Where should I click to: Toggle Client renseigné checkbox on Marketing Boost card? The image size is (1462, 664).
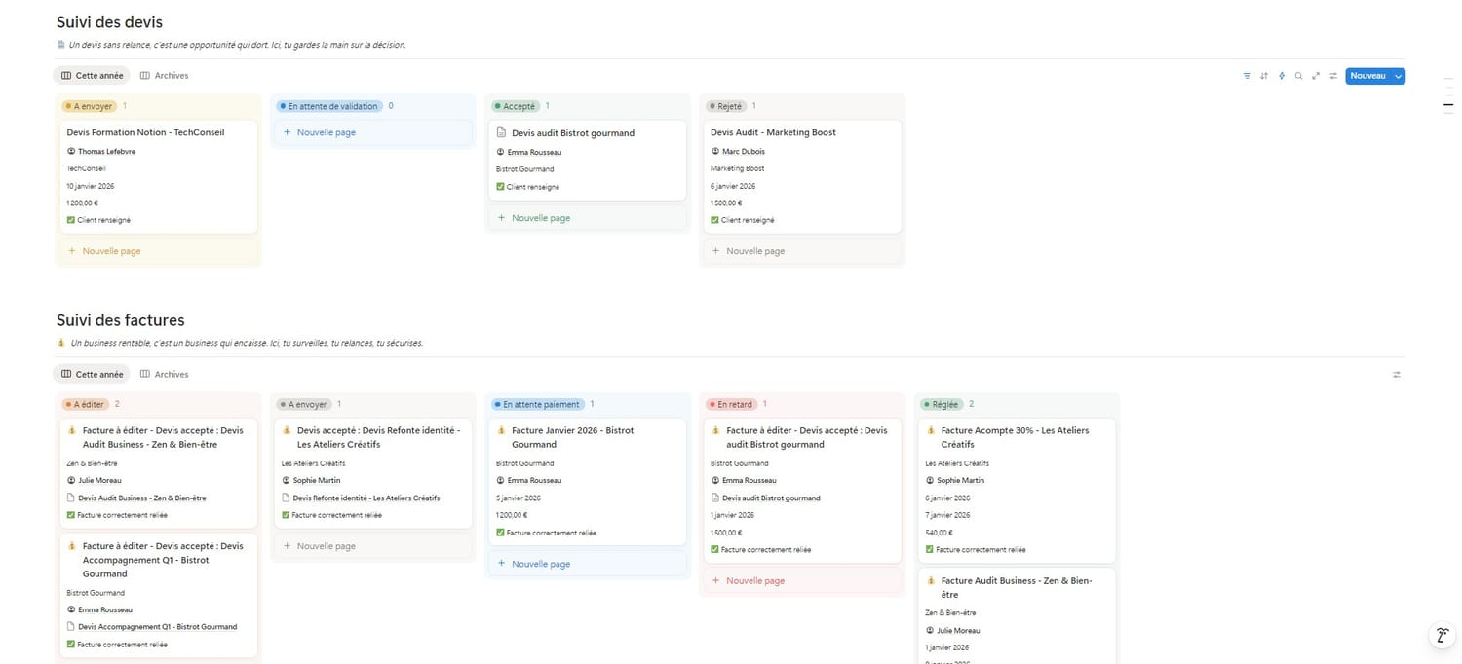pos(714,220)
